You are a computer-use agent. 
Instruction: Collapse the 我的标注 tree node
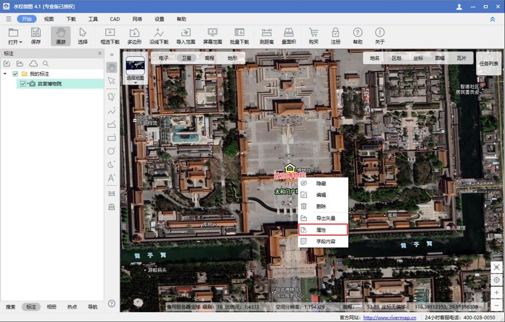coord(5,74)
